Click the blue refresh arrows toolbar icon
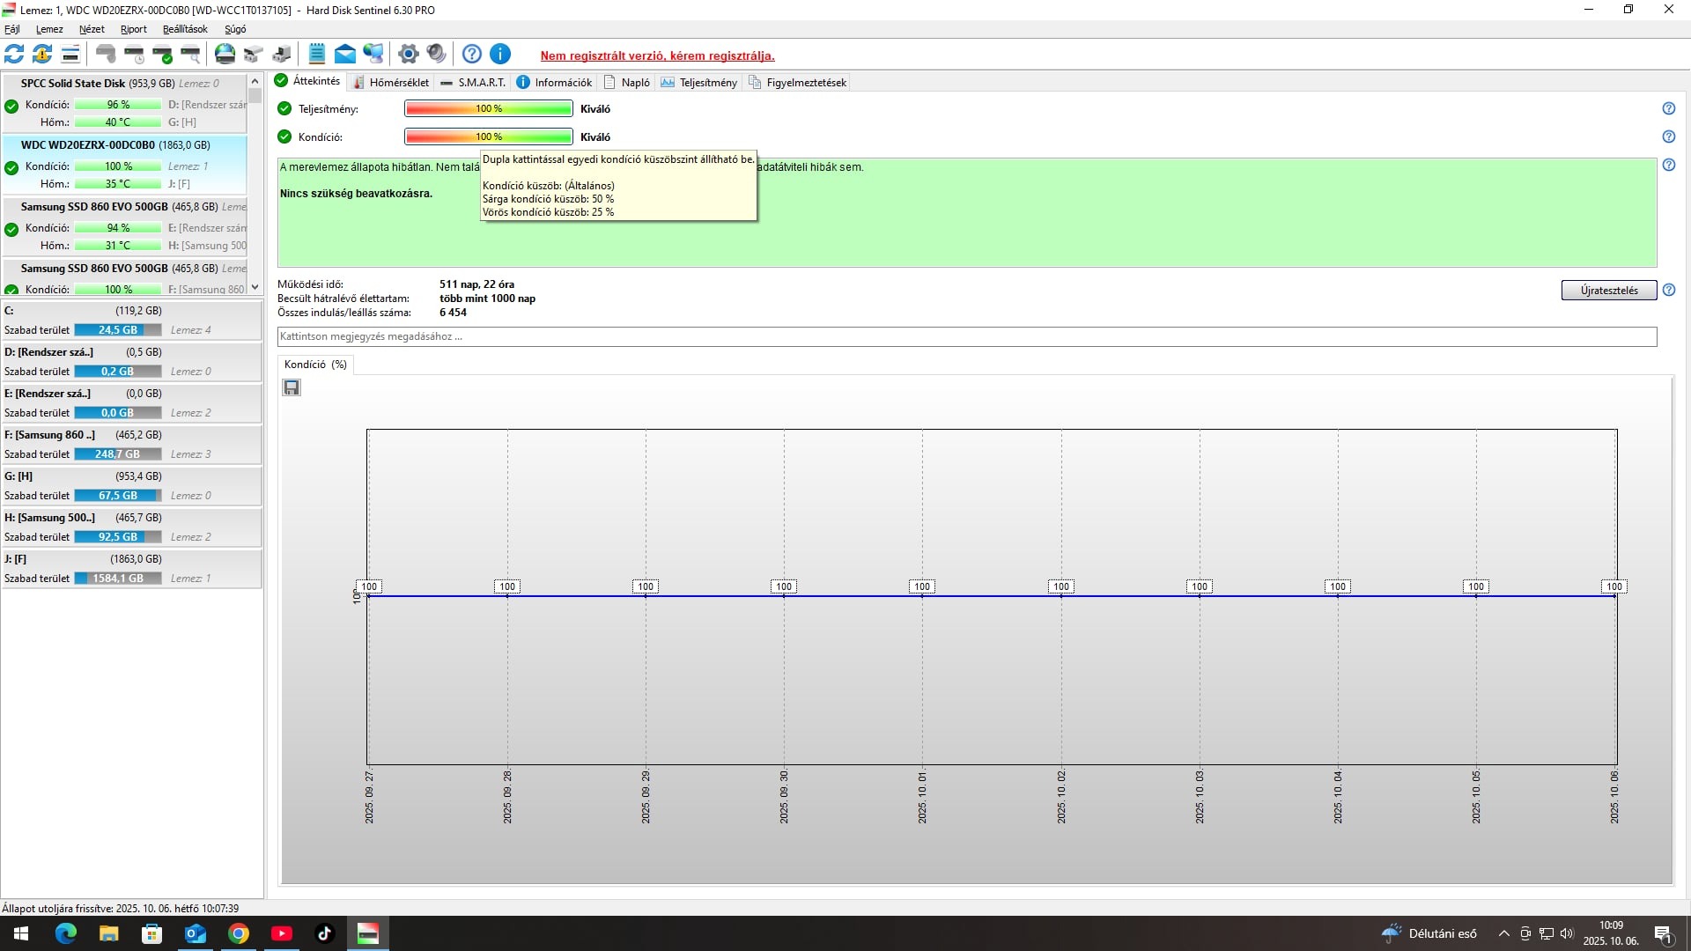This screenshot has height=951, width=1691. click(14, 55)
